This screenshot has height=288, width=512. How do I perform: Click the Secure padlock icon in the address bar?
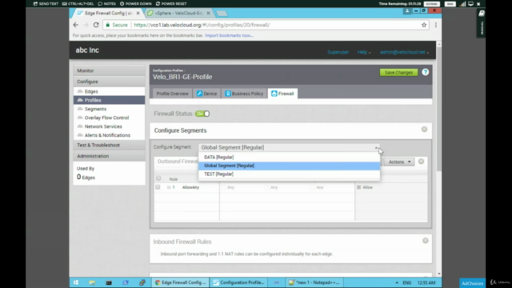108,25
